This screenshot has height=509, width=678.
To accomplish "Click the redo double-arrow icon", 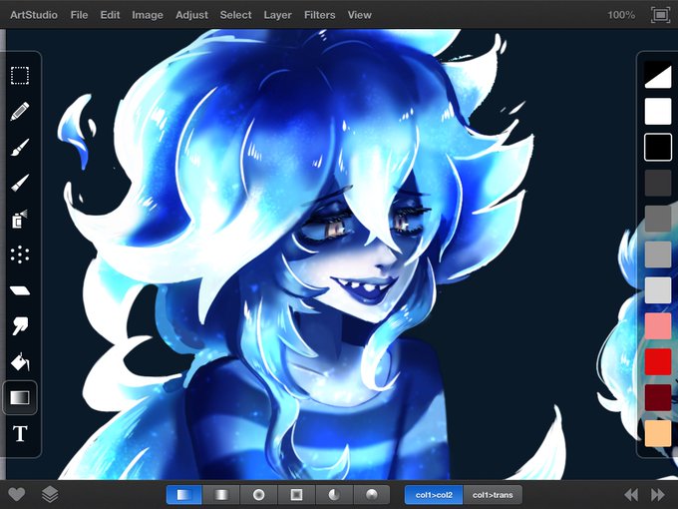I will coord(658,495).
